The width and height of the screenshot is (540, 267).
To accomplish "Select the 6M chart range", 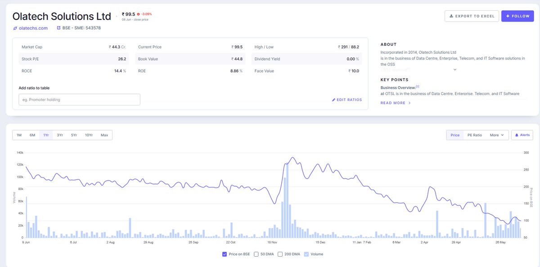I will (32, 135).
